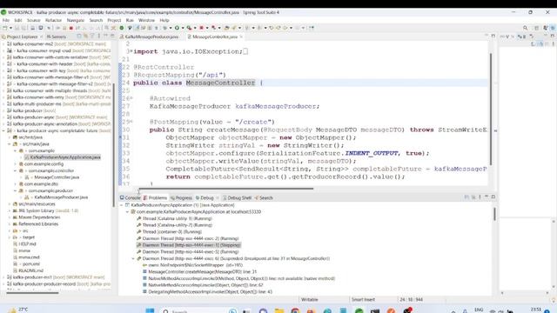
Task: Maximize the Debug view panel
Action: click(493, 196)
